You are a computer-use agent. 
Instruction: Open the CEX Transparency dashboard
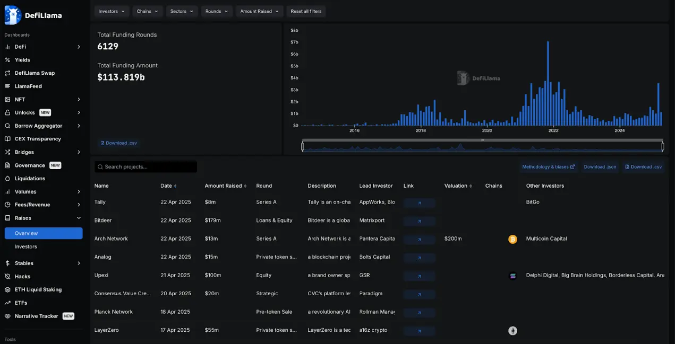(38, 139)
